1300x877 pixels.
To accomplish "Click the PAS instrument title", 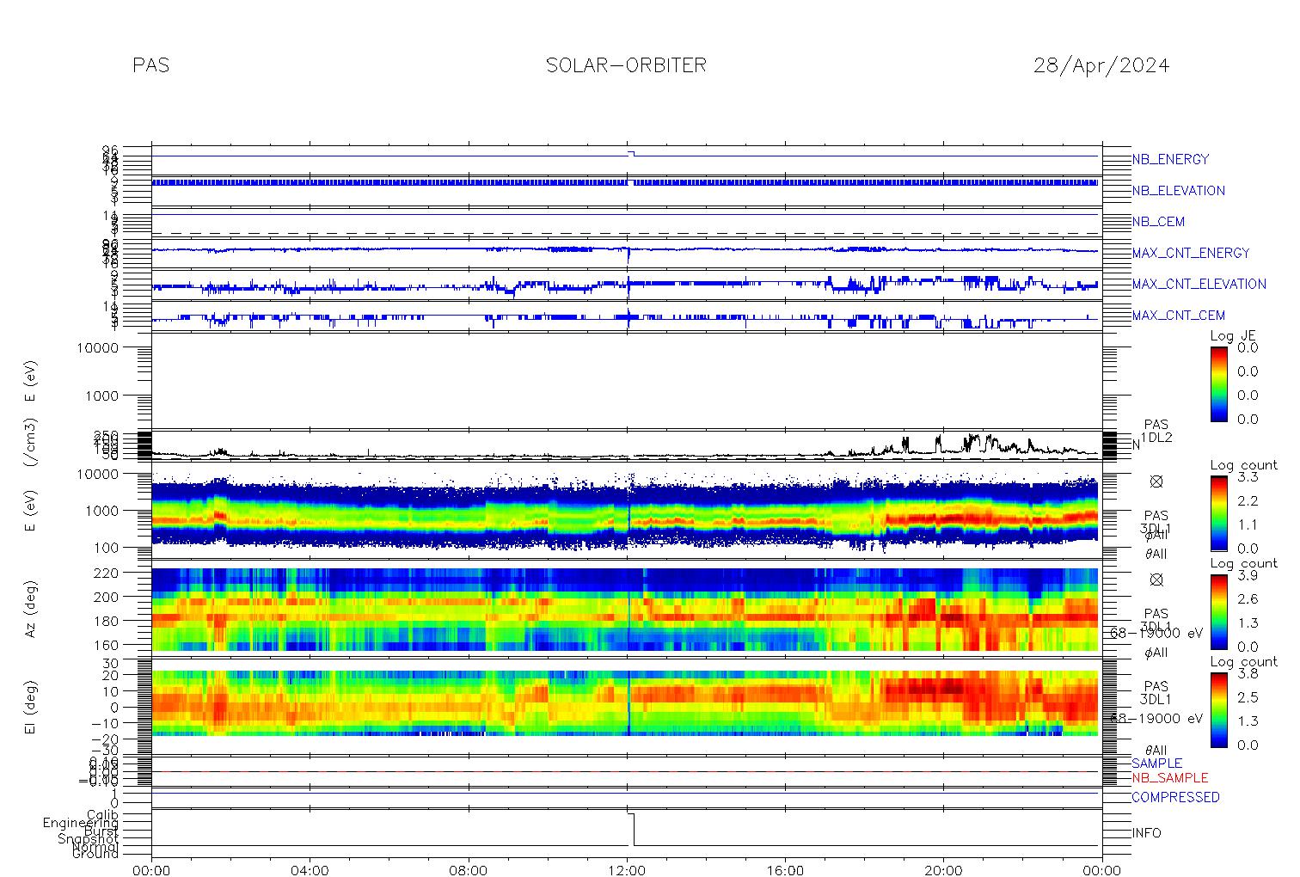I will (151, 65).
